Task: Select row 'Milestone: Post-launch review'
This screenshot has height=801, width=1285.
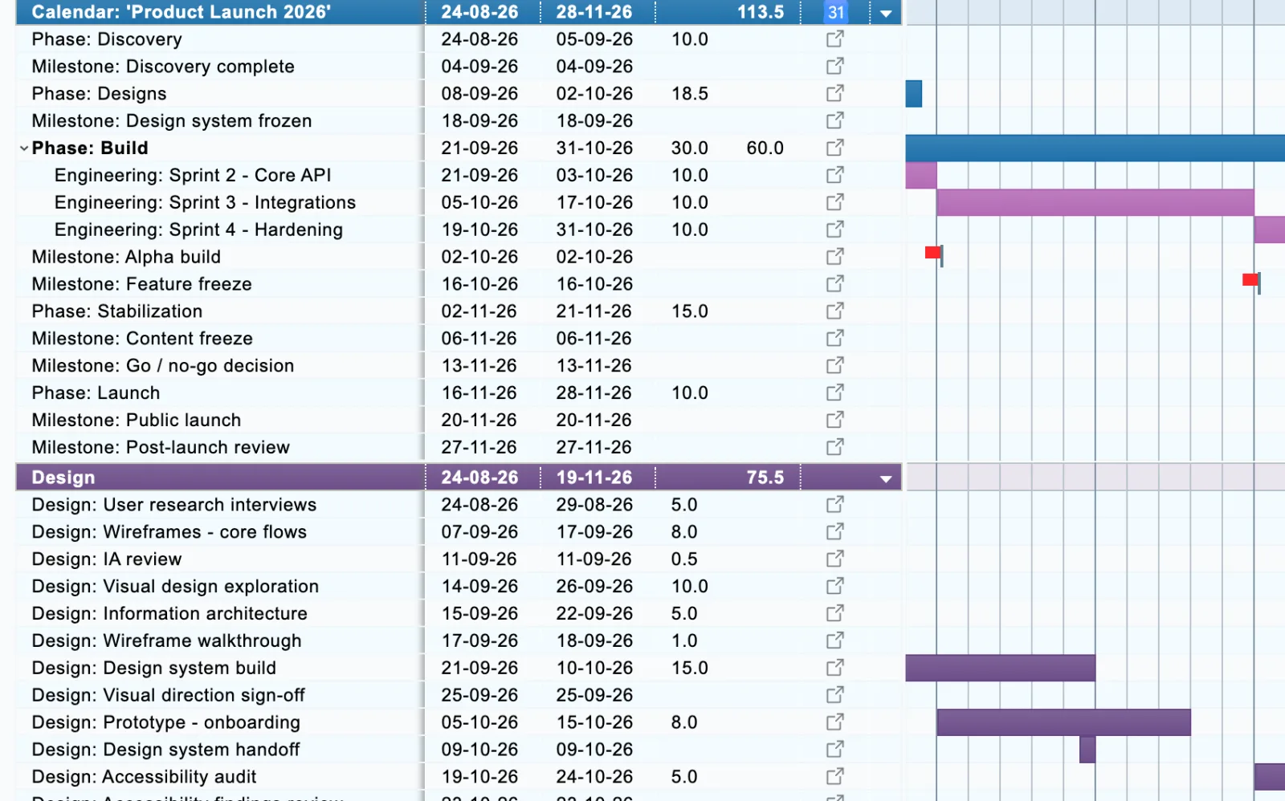Action: (x=459, y=447)
